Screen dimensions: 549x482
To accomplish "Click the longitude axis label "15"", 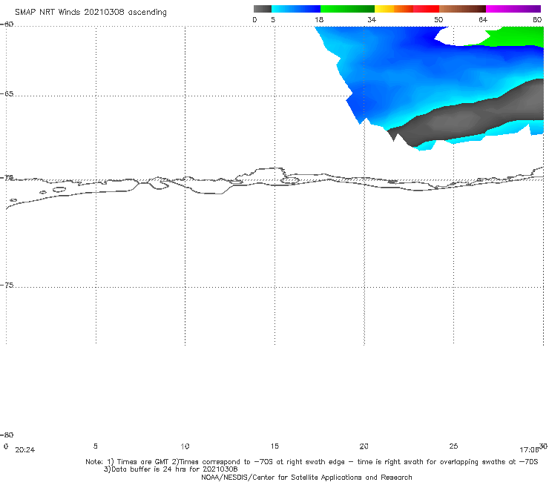I will coord(274,446).
